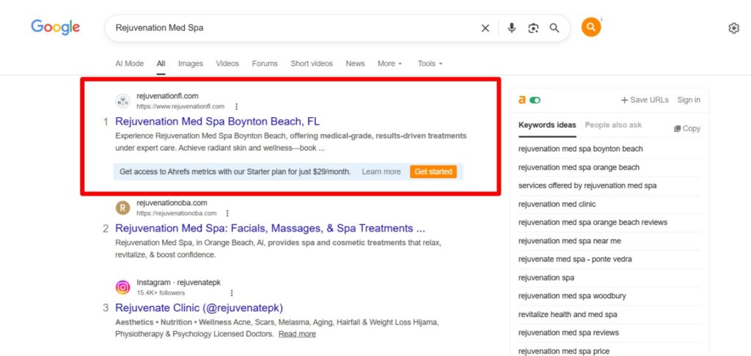Click the Copy keywords button
This screenshot has height=356, width=751.
687,128
